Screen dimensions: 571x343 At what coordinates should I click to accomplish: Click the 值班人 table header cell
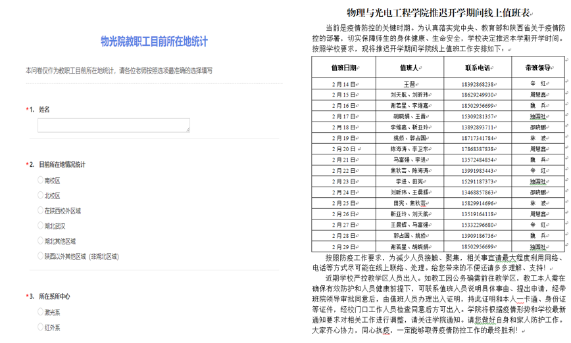[410, 68]
